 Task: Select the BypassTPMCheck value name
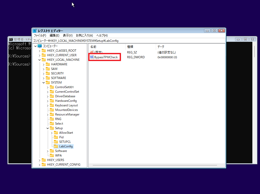(x=106, y=57)
